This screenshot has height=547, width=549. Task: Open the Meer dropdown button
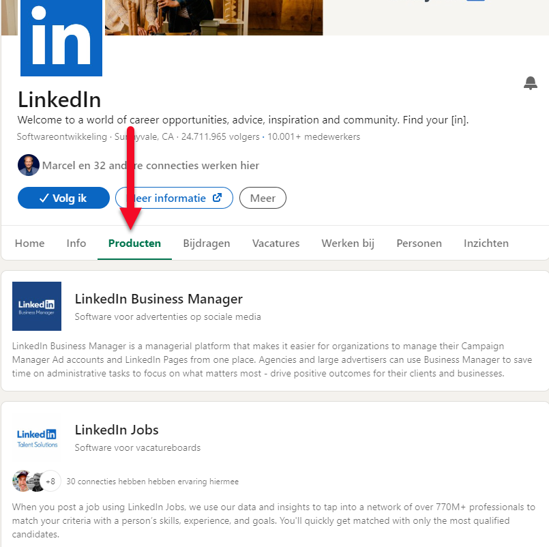click(263, 198)
